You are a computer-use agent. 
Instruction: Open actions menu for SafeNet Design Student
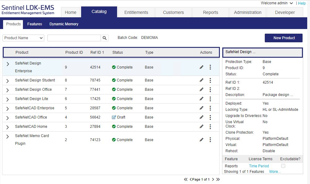(210, 80)
